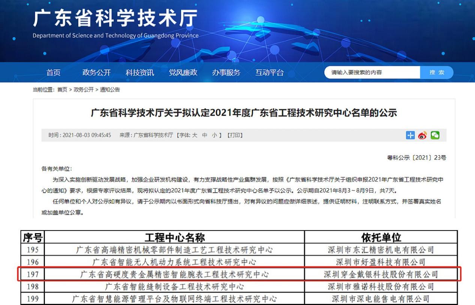Set font size to 小 (small)
This screenshot has width=475, height=305.
pos(214,135)
